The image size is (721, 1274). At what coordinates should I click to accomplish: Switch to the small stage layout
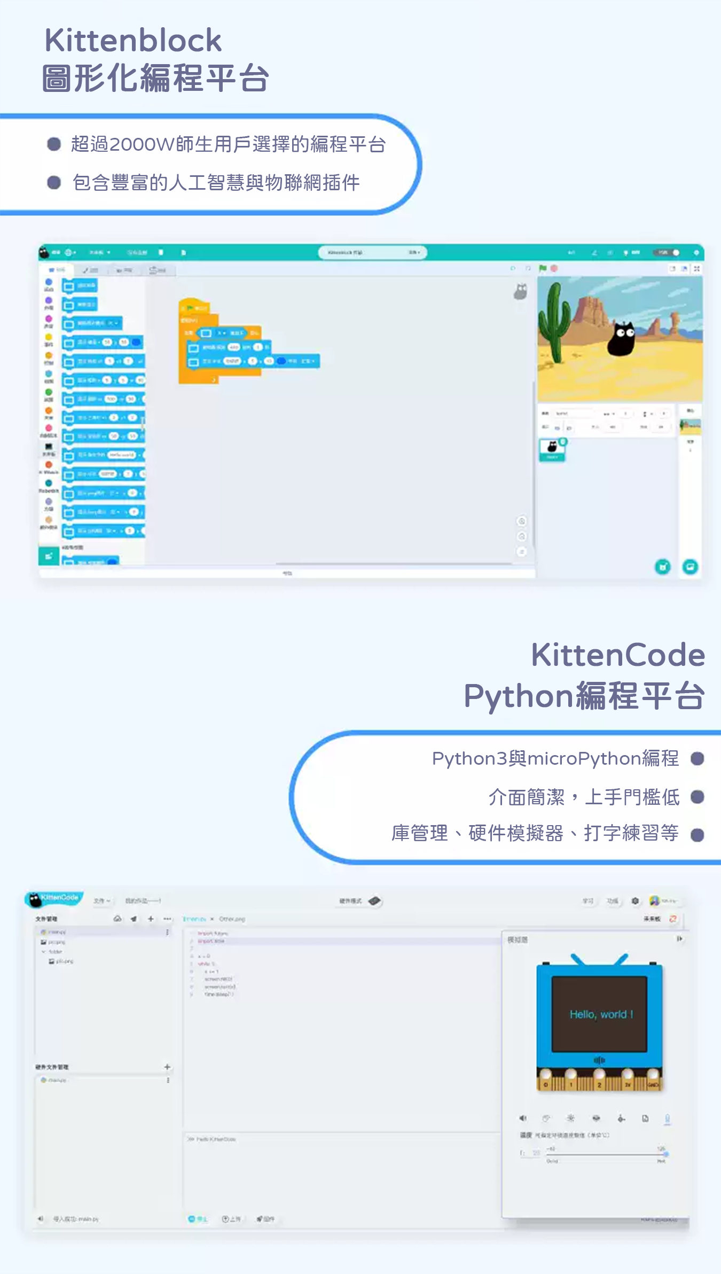click(672, 269)
